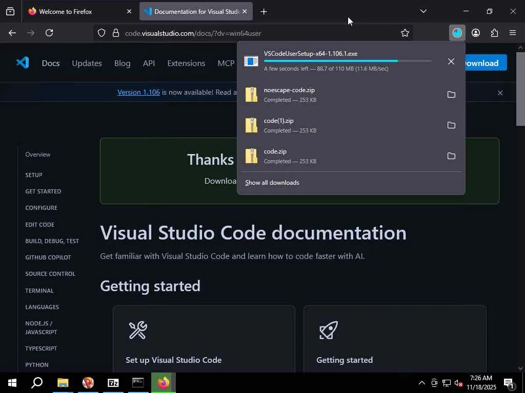
Task: Open the Firefox account icon
Action: click(476, 33)
